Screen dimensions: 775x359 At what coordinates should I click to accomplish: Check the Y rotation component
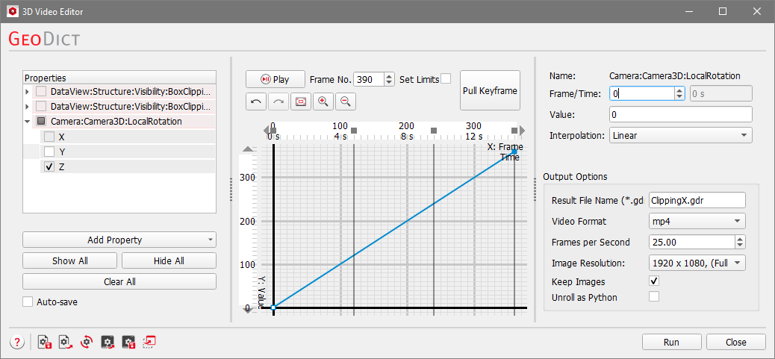49,152
